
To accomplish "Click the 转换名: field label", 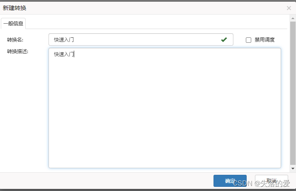I will click(x=15, y=40).
